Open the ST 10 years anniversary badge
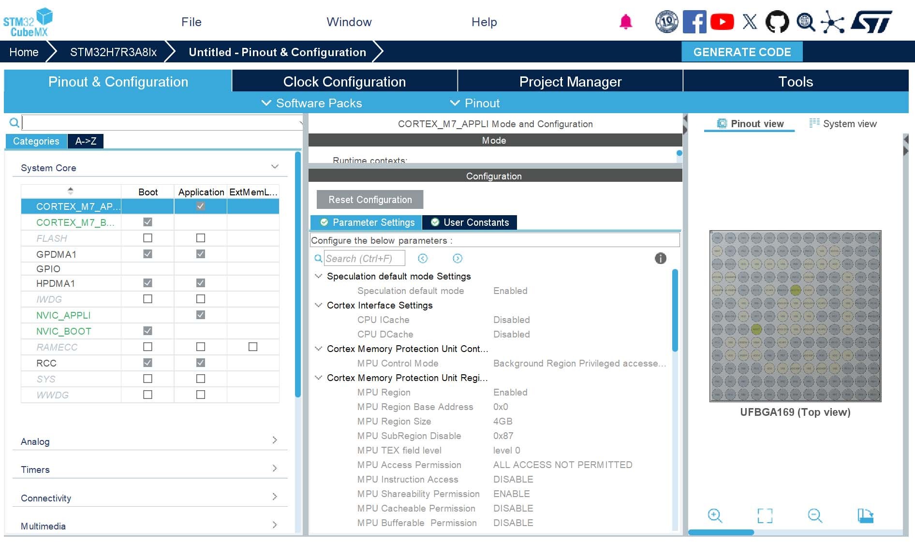The width and height of the screenshot is (915, 543). (667, 22)
